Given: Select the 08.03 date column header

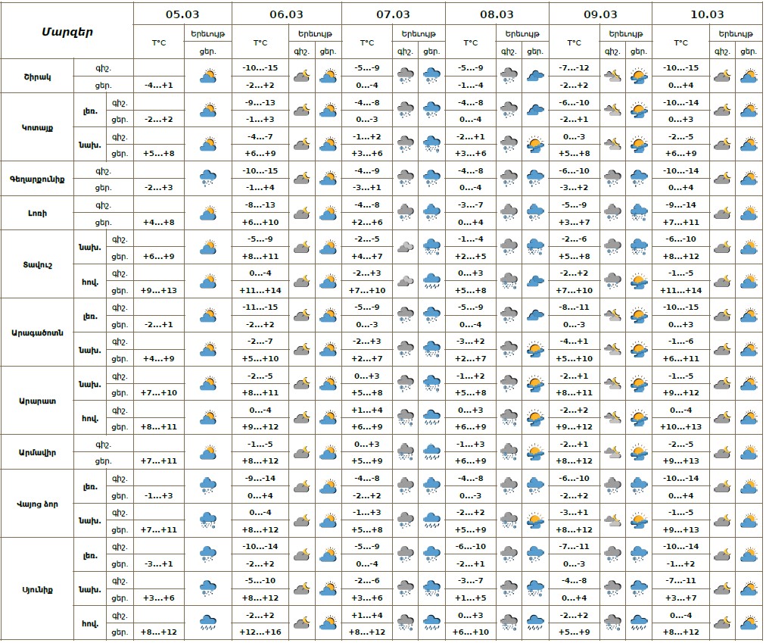Looking at the screenshot, I should tap(497, 14).
